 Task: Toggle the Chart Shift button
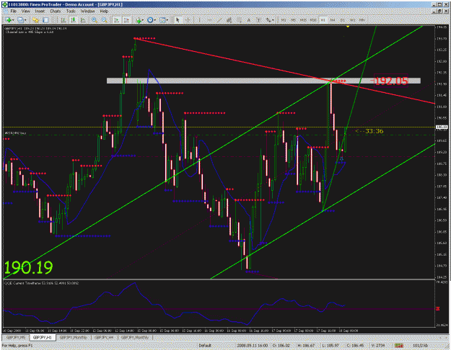click(126, 20)
